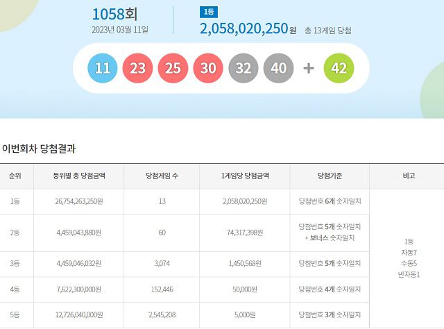The image size is (444, 329).
Task: Select the 당첨게임 수 column header
Action: [162, 176]
